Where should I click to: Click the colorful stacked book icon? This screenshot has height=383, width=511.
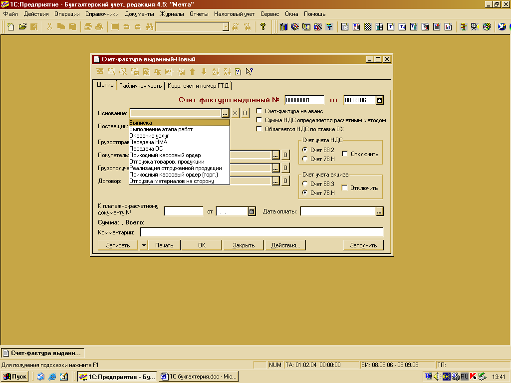click(295, 27)
